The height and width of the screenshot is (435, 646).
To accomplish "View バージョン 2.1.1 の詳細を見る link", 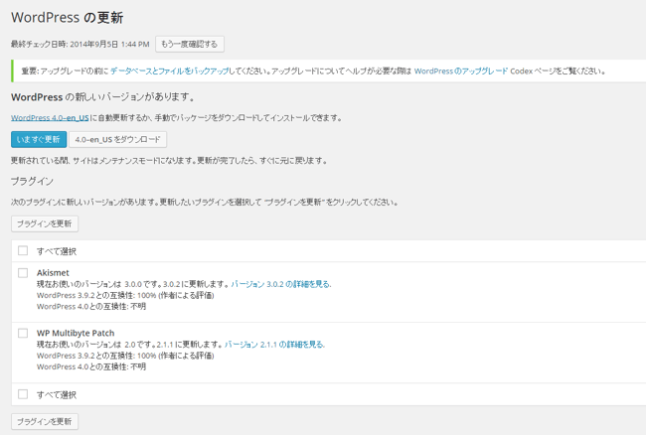I will pyautogui.click(x=274, y=345).
